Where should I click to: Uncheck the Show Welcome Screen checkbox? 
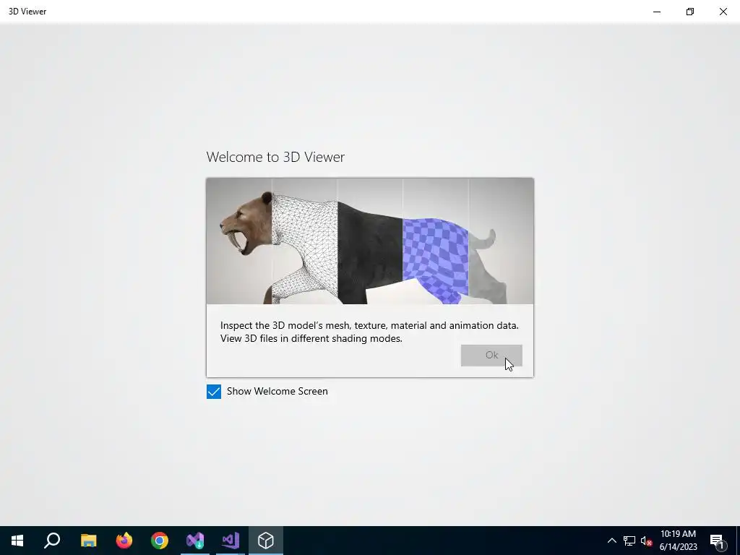[x=214, y=392]
